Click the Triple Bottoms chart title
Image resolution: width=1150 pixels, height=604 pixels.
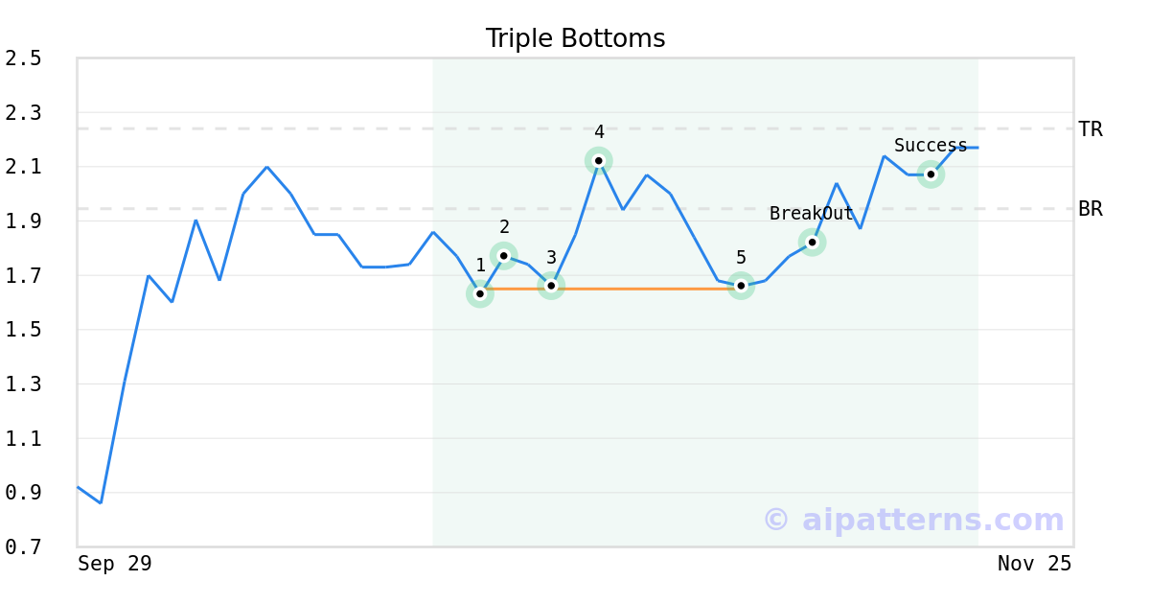[575, 38]
